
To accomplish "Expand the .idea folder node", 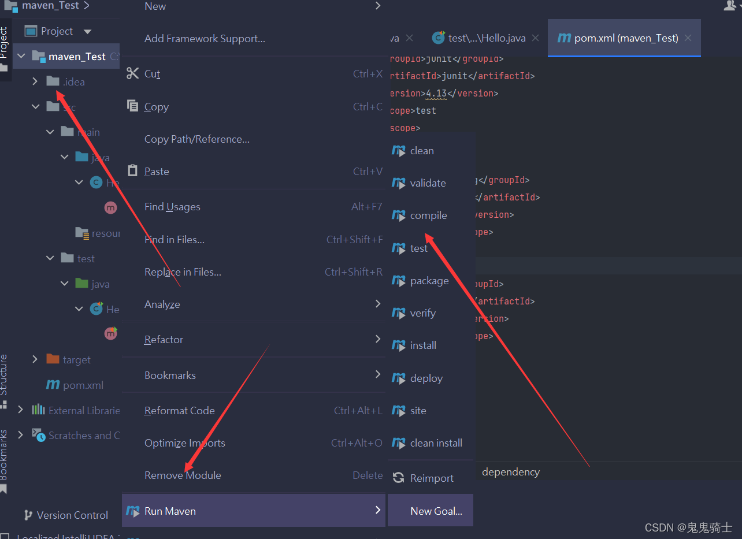I will tap(35, 81).
